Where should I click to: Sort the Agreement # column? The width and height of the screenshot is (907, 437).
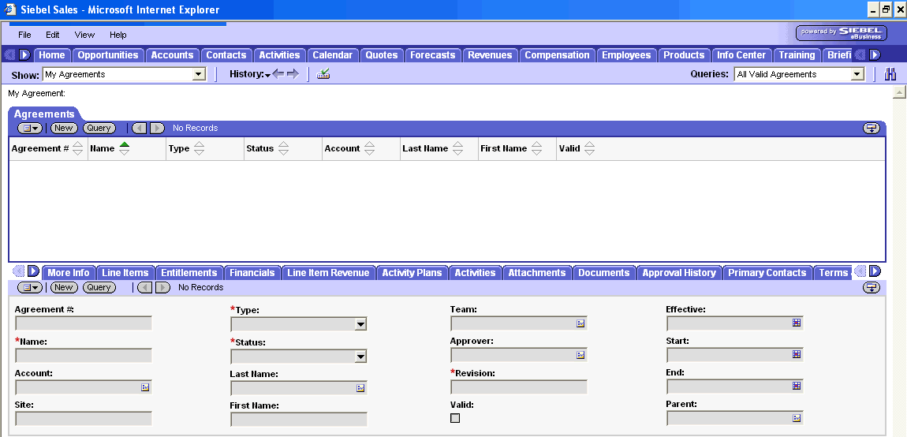(77, 148)
